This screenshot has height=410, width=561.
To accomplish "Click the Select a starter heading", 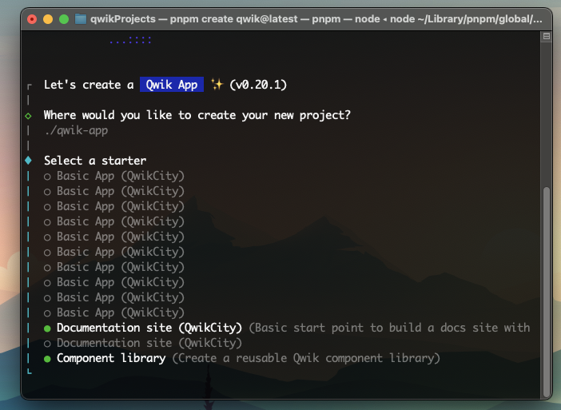I will [x=95, y=161].
